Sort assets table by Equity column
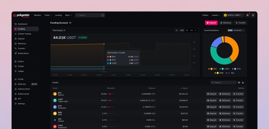Viewport: 269px width, 129px height. (x=184, y=88)
